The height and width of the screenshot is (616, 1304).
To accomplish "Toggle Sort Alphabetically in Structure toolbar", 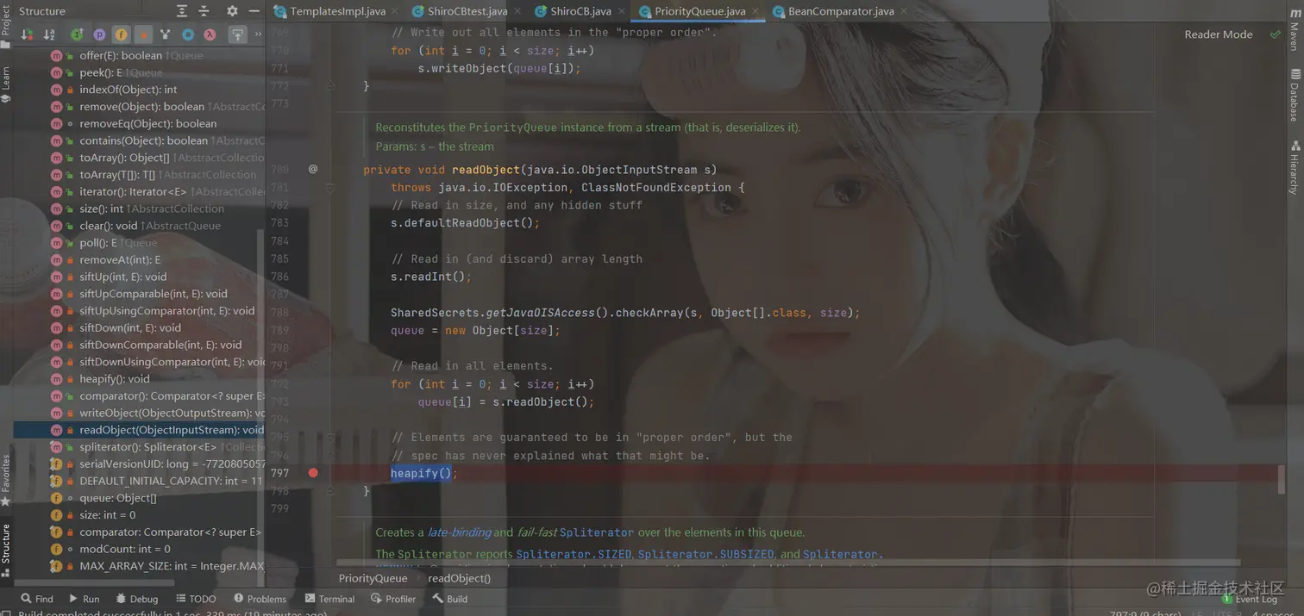I will point(49,34).
